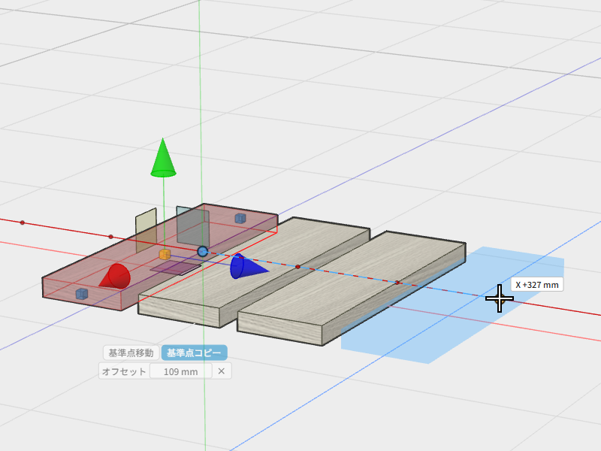Screen dimensions: 601x451
Task: Activate the 基準点コピー button
Action: (x=194, y=353)
